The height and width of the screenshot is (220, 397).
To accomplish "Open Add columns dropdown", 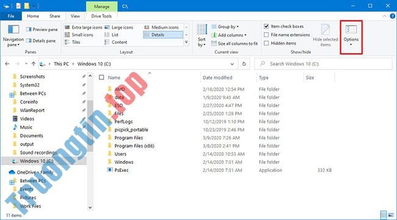I will (229, 35).
